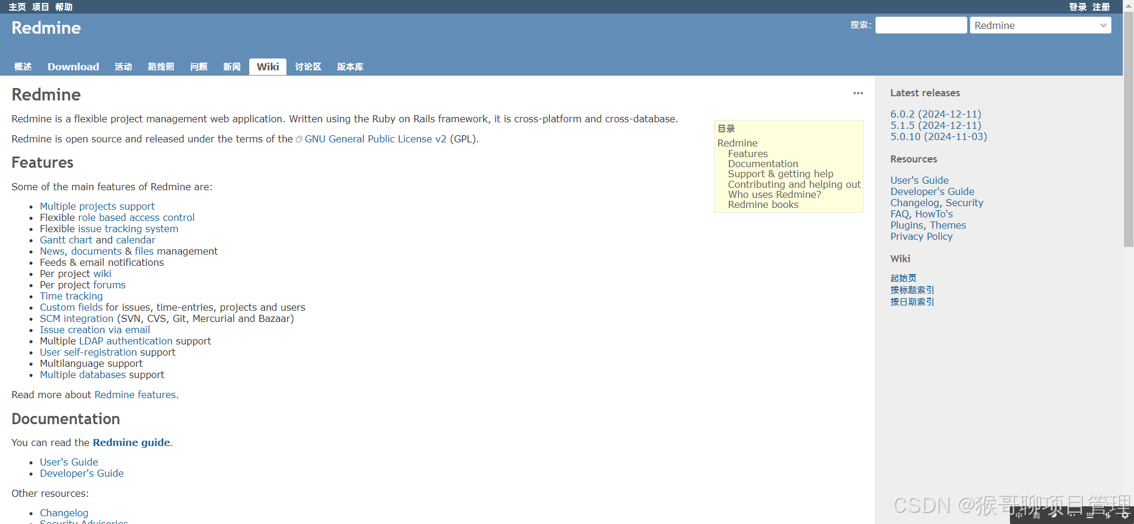Image resolution: width=1134 pixels, height=524 pixels.
Task: Open role based access control link
Action: tap(136, 217)
